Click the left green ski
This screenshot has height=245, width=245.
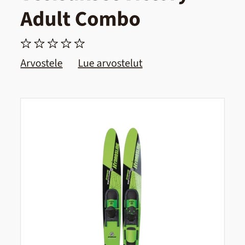[112, 186]
